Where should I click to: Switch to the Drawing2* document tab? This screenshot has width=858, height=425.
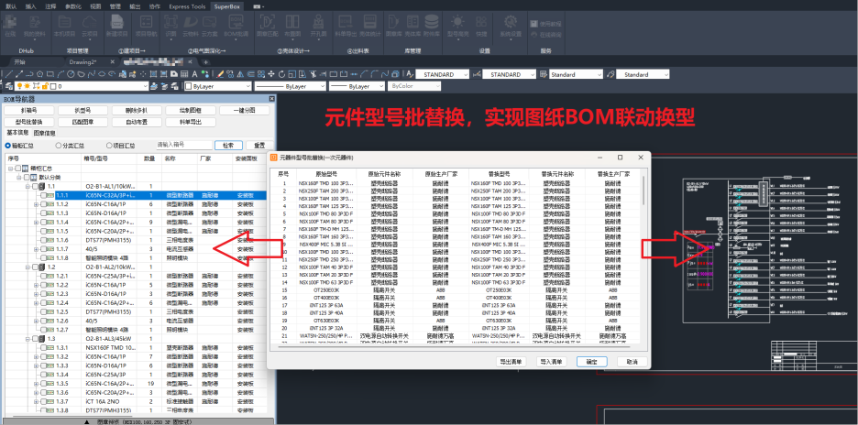pos(83,61)
